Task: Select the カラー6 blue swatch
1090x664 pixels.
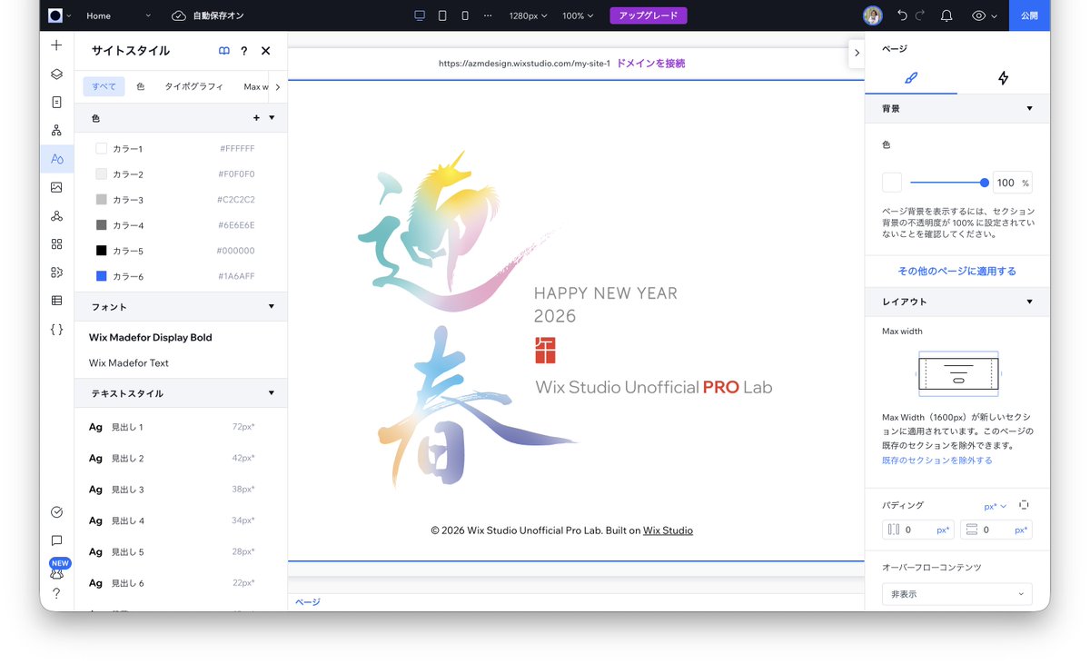Action: [101, 276]
